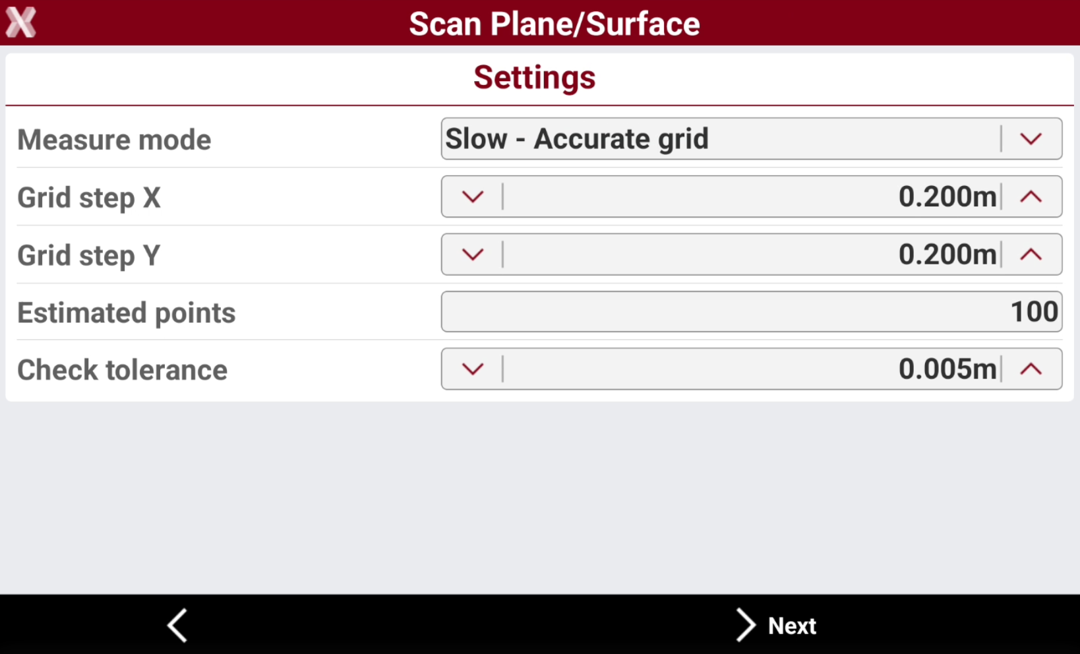Edit the Grid step Y 0.200m field
The width and height of the screenshot is (1080, 654).
[752, 254]
